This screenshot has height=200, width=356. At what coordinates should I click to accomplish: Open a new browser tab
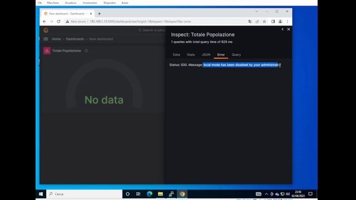coord(99,14)
